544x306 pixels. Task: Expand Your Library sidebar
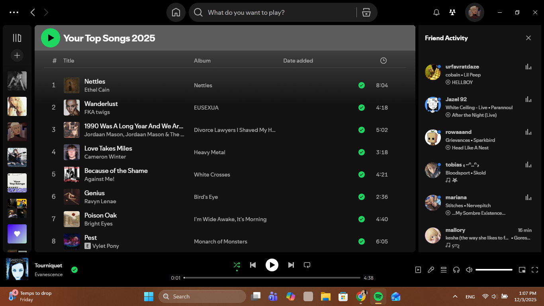click(17, 38)
